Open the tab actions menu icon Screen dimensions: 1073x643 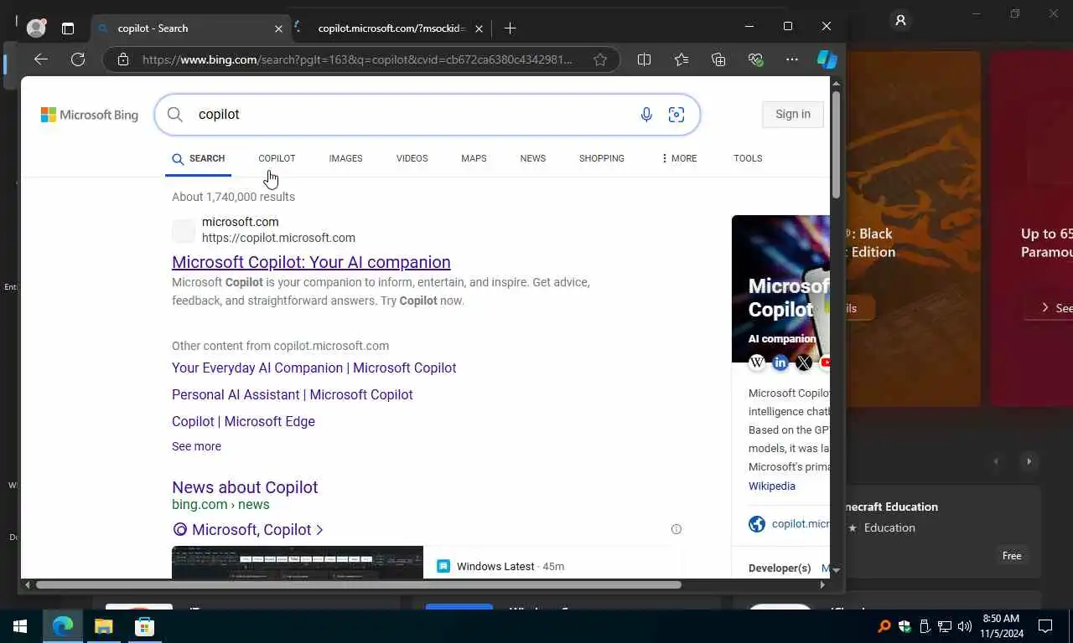coord(68,28)
